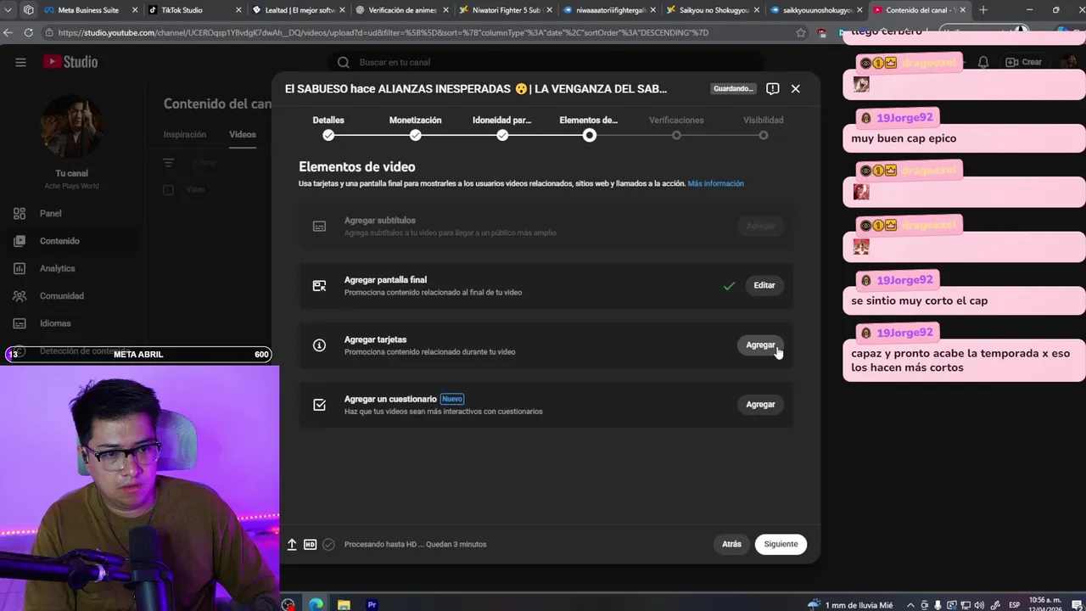Click the search field Buscar en tu canal
The width and height of the screenshot is (1086, 611).
(x=545, y=62)
